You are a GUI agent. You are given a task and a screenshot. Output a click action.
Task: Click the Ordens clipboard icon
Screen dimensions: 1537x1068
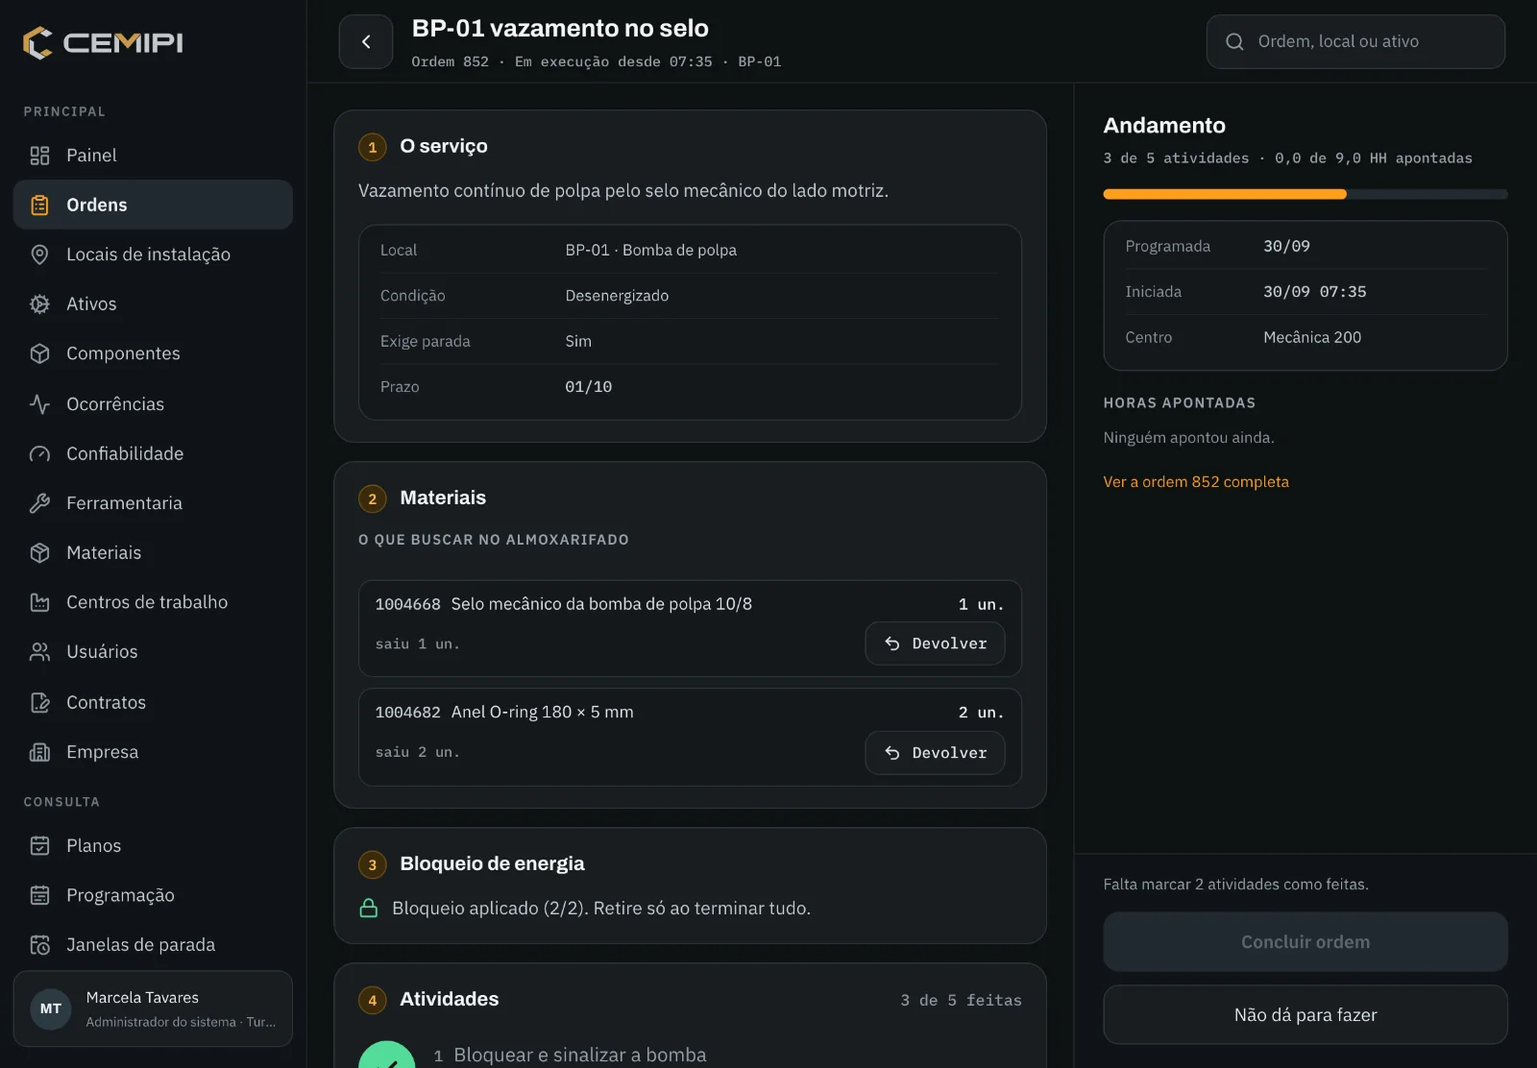point(39,205)
